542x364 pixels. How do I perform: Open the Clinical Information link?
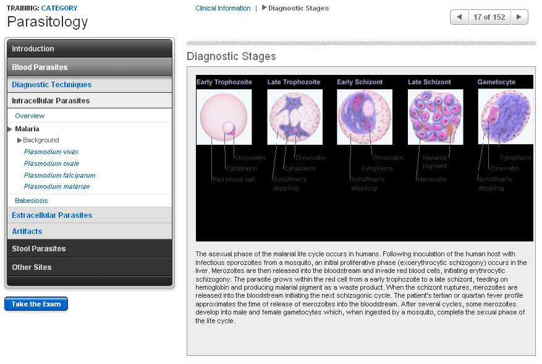(x=223, y=9)
